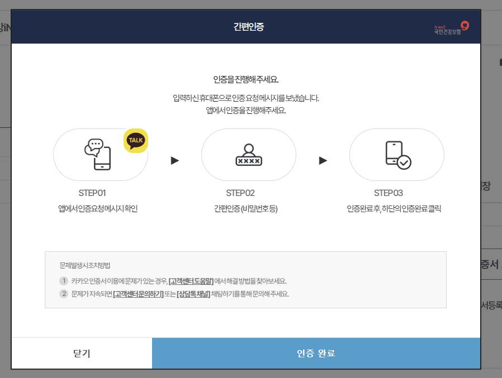Click the STEP02 label
Image resolution: width=502 pixels, height=378 pixels.
[x=240, y=193]
